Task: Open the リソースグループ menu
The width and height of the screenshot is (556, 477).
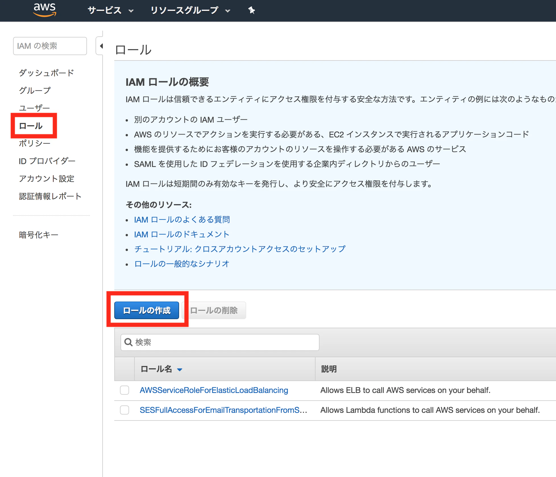Action: 190,11
